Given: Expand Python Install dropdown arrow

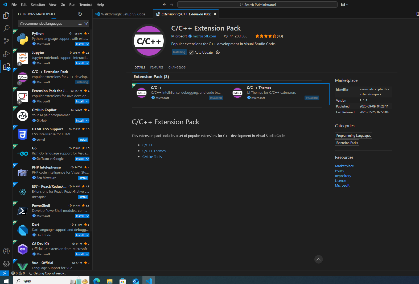Looking at the screenshot, I should (87, 44).
